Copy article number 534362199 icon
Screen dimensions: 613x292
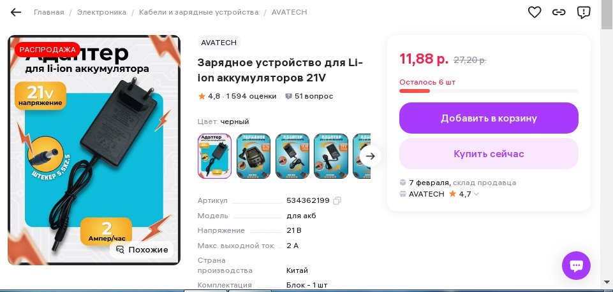click(x=337, y=201)
